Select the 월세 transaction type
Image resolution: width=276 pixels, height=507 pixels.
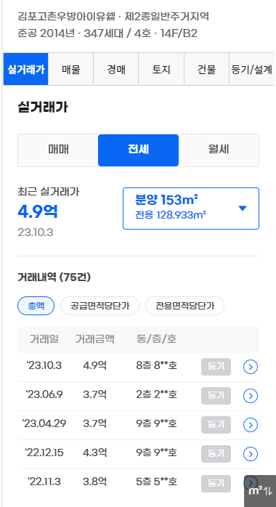[x=219, y=150]
